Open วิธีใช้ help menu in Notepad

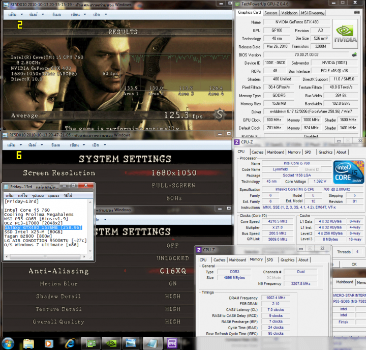(x=68, y=195)
